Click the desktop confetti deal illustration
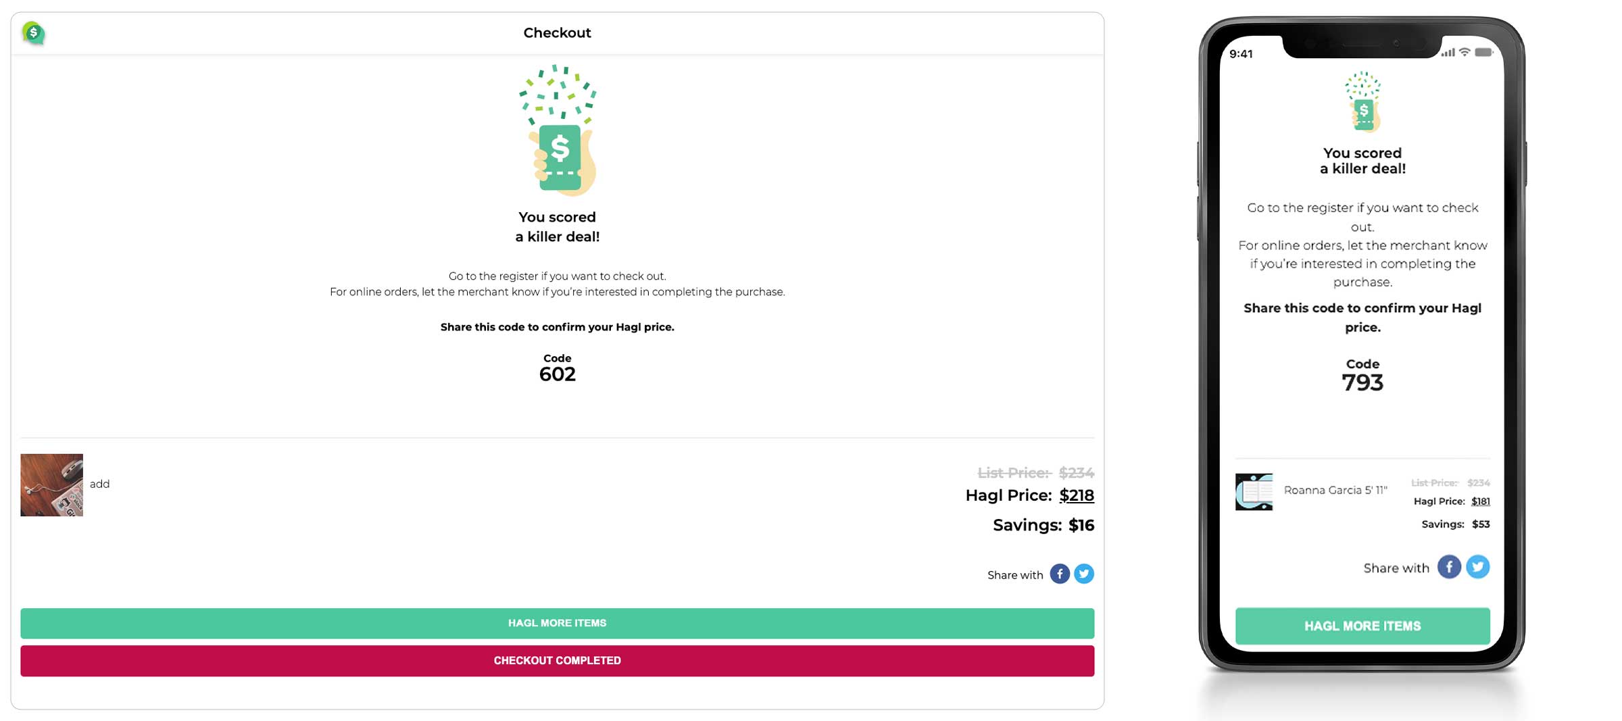 point(558,130)
